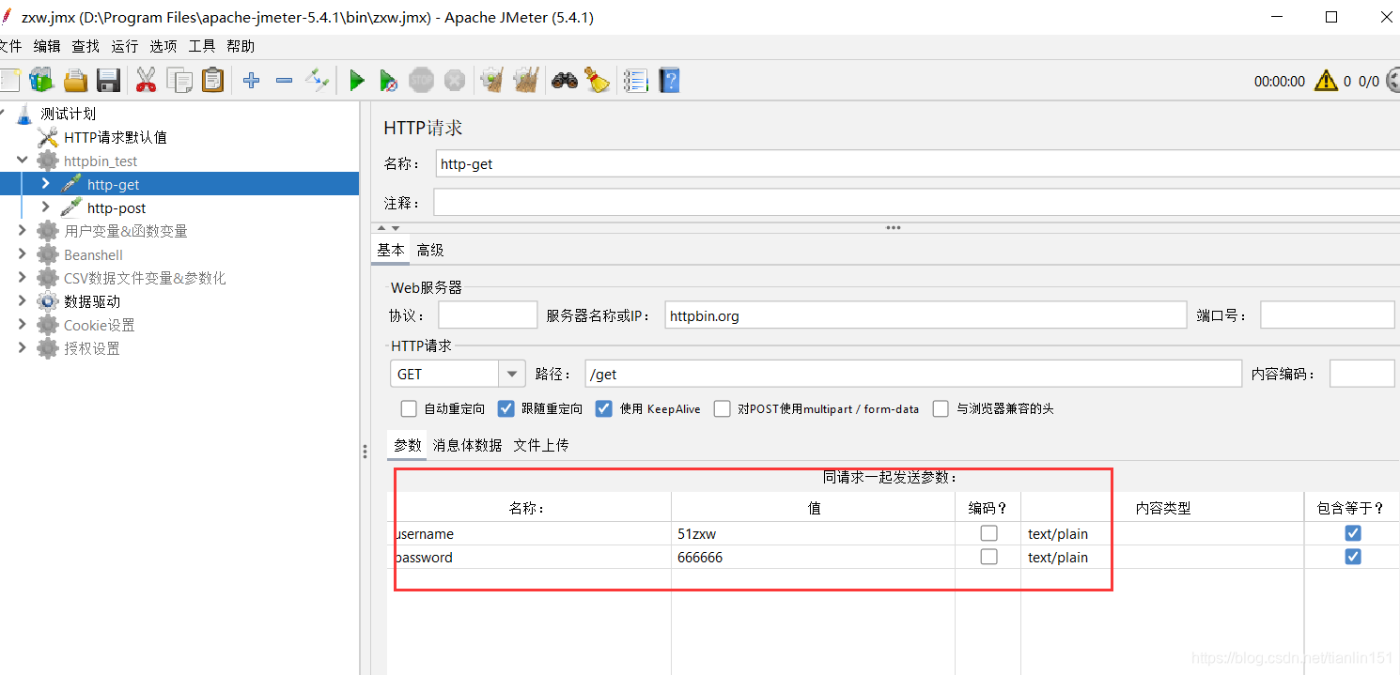Click Start no pauses icon
Image resolution: width=1400 pixels, height=675 pixels.
388,81
